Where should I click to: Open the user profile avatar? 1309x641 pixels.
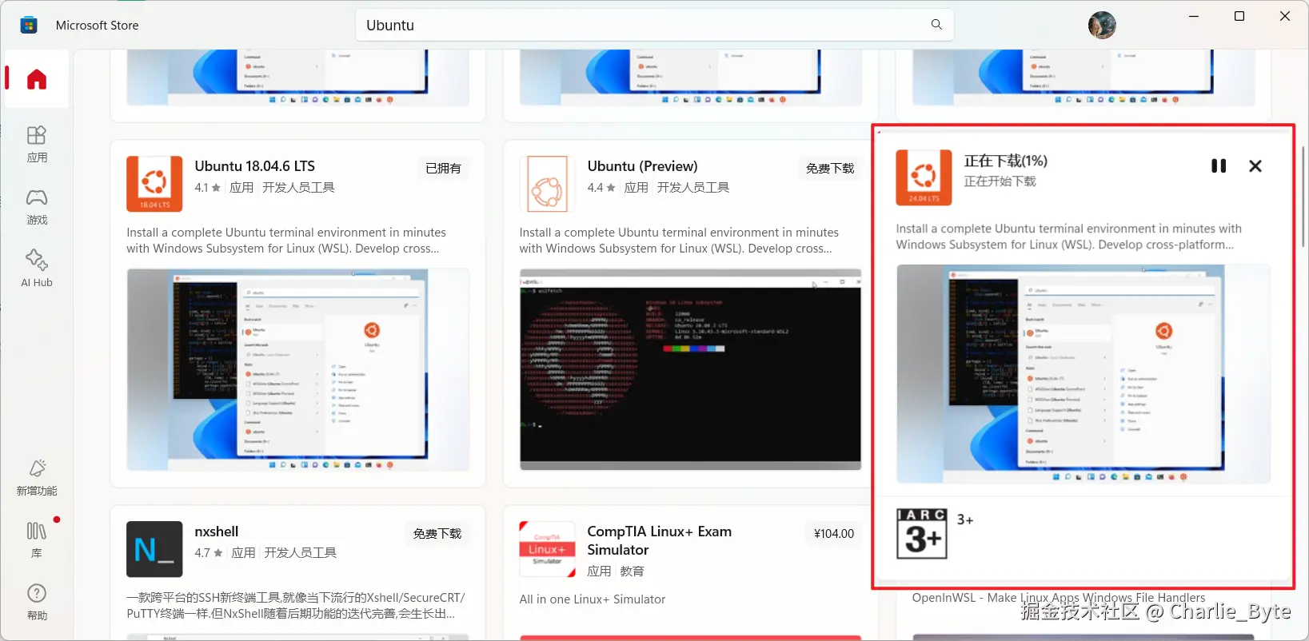(x=1102, y=26)
